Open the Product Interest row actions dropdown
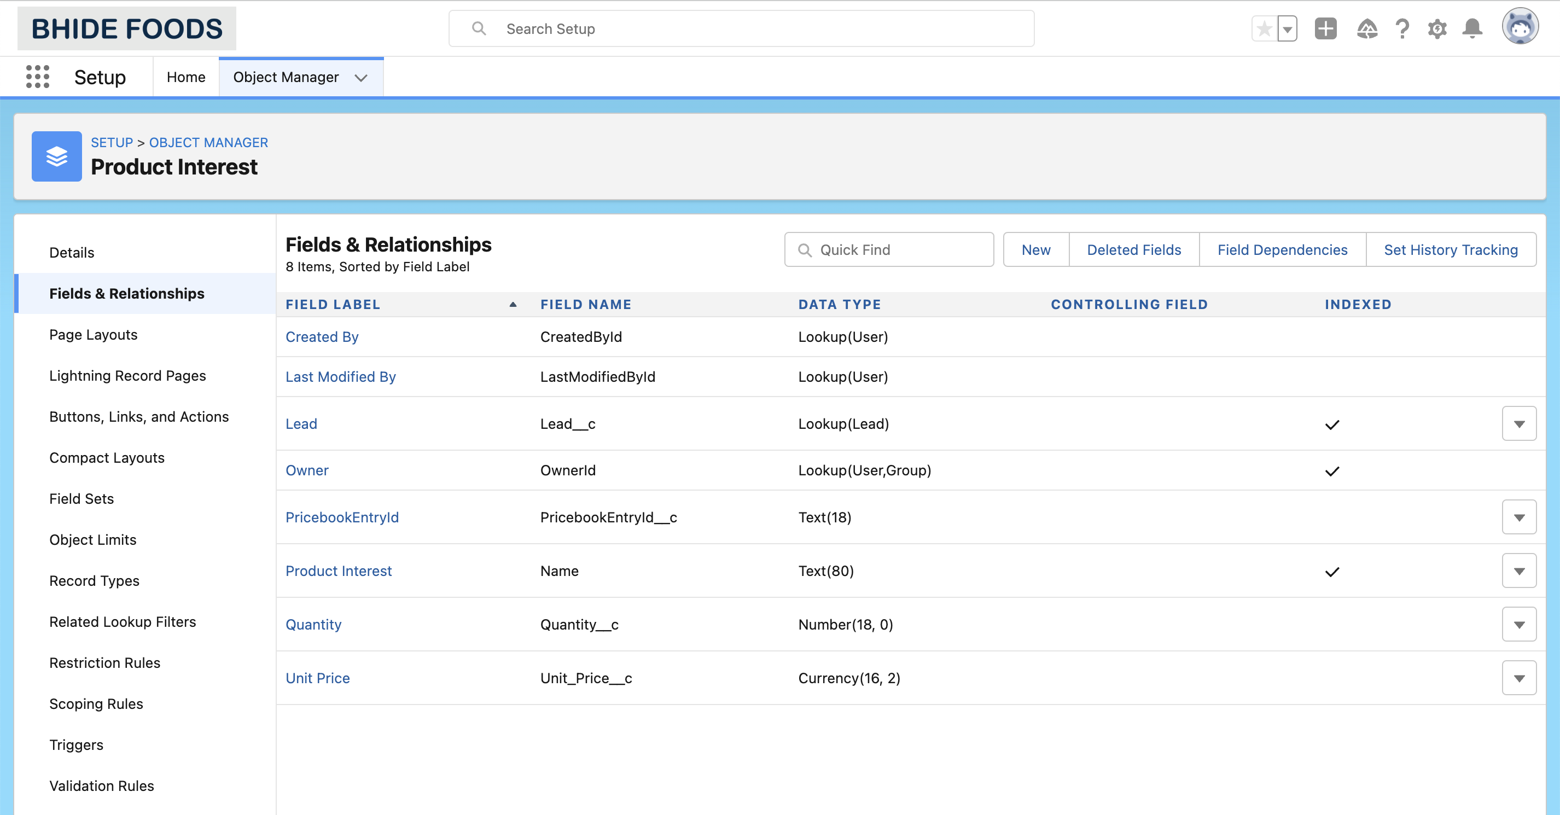Viewport: 1560px width, 815px height. (x=1519, y=571)
